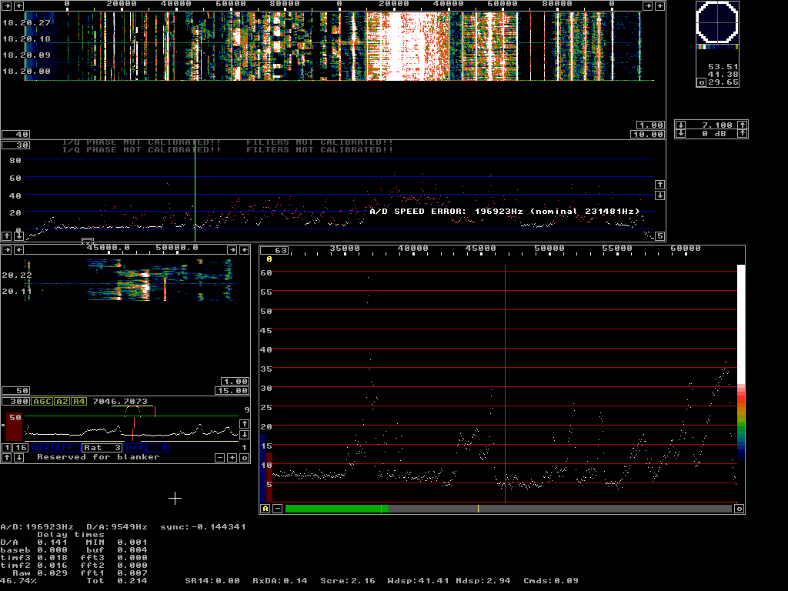Click '46.74%' status text
This screenshot has width=788, height=591.
pyautogui.click(x=18, y=581)
